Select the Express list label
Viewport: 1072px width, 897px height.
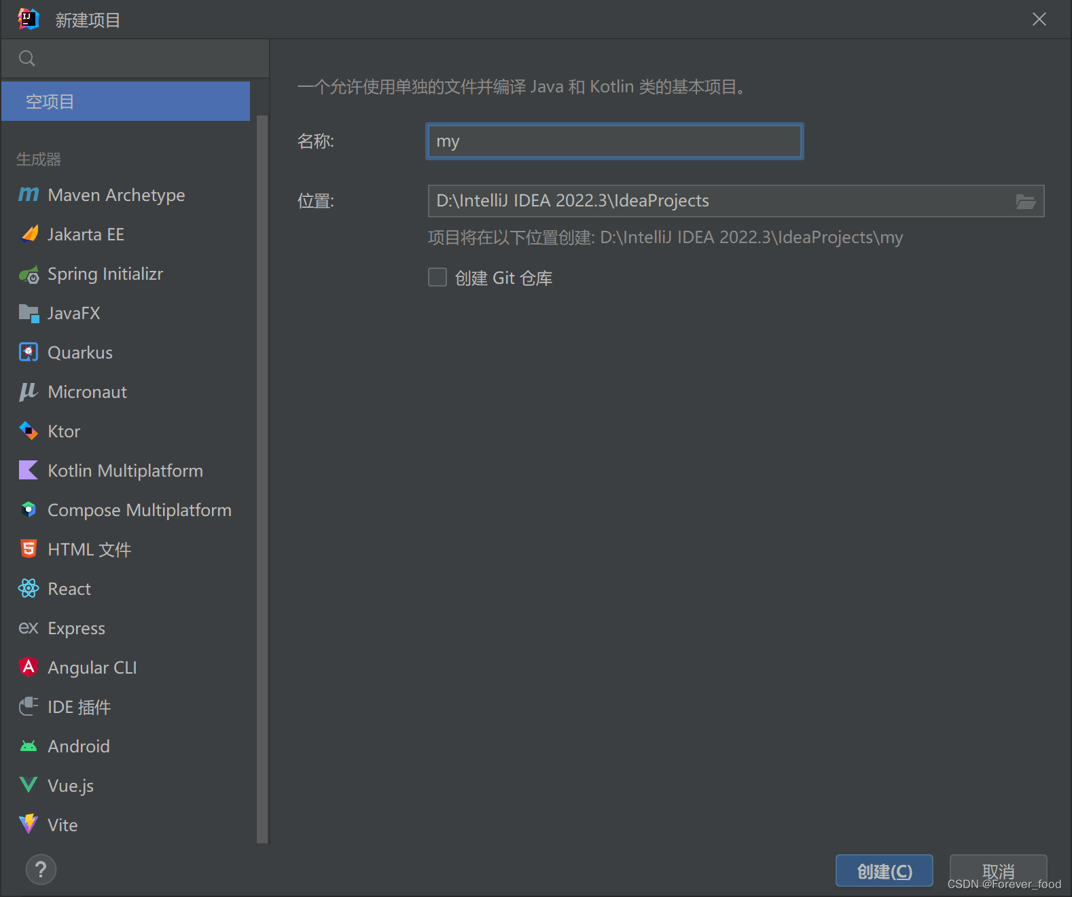tap(77, 628)
